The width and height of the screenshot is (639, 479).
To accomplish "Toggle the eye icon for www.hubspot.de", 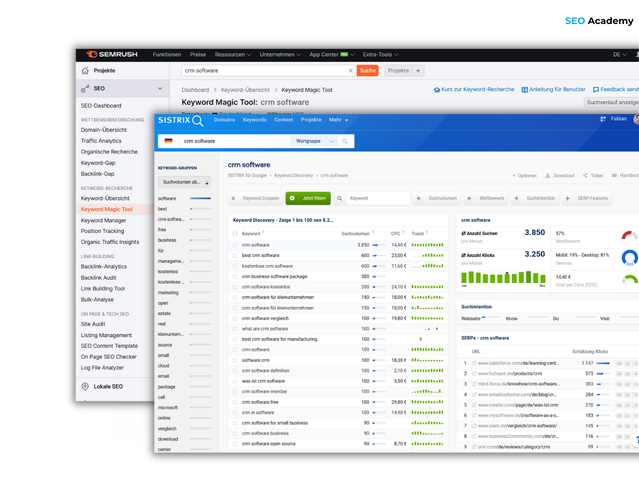I will 619,374.
